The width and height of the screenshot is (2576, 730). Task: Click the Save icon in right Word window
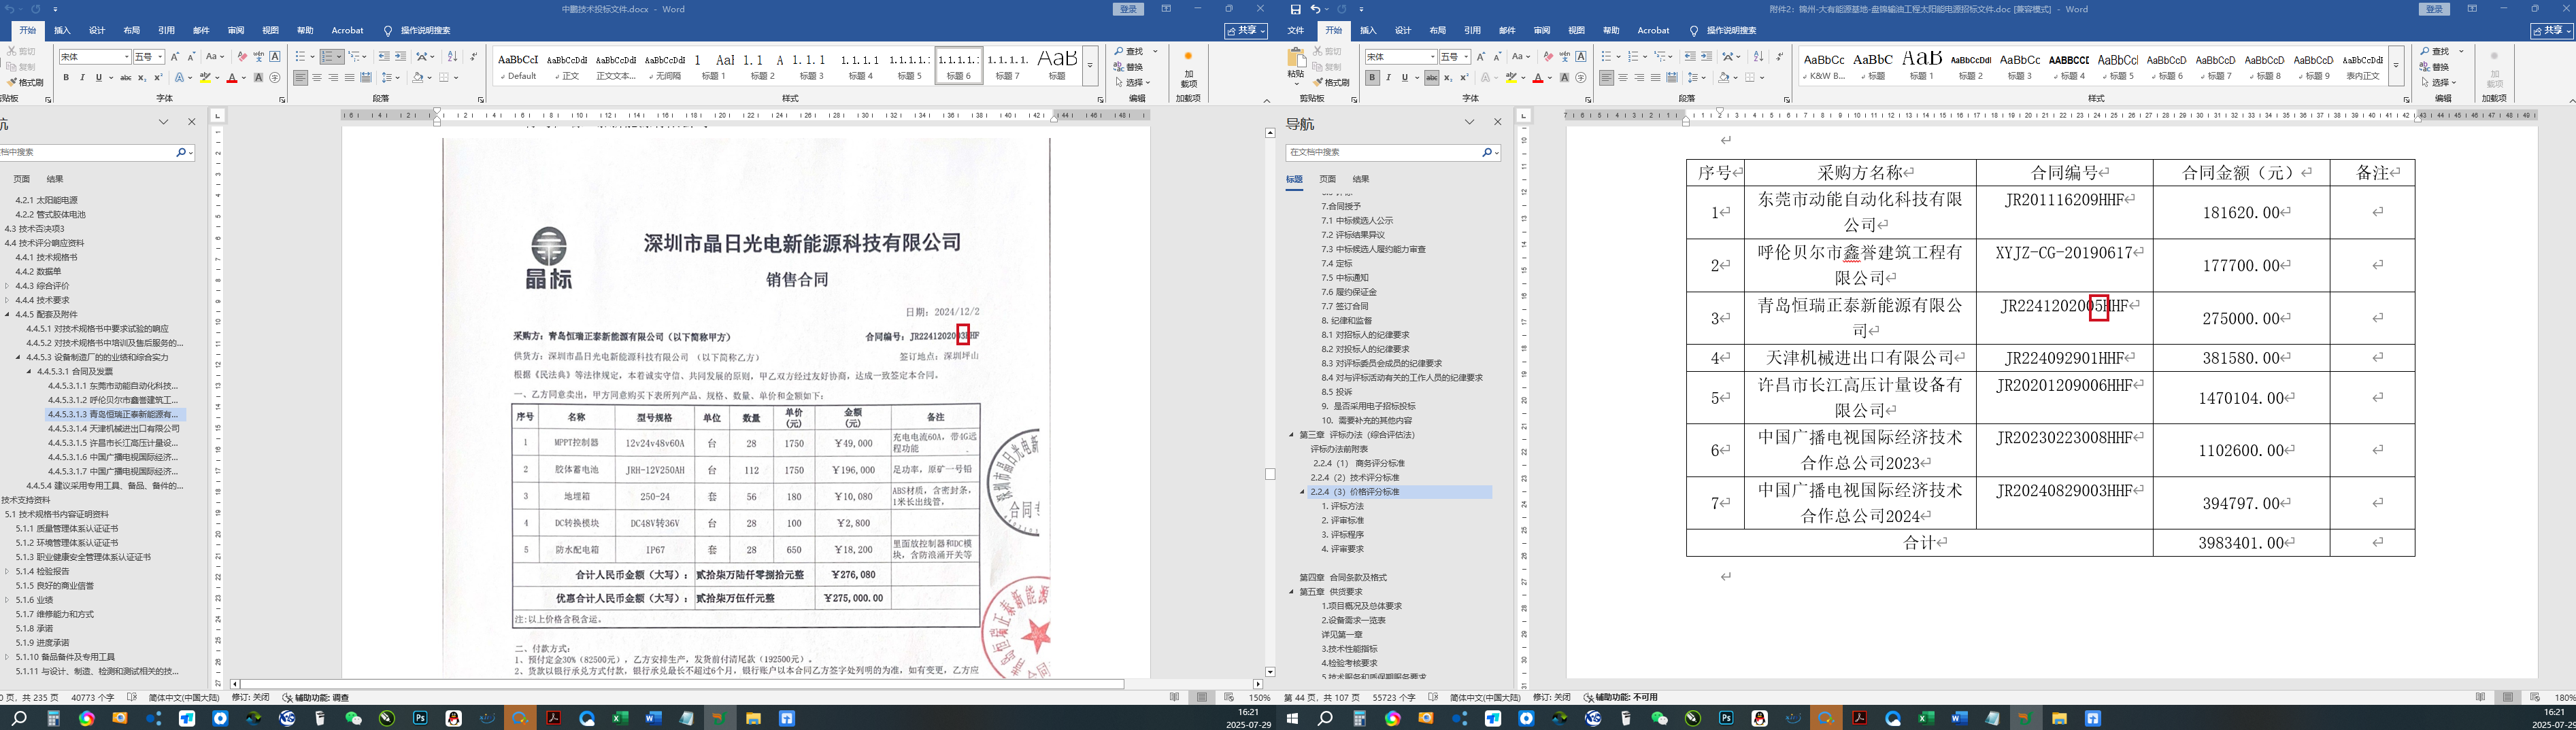coord(1296,9)
